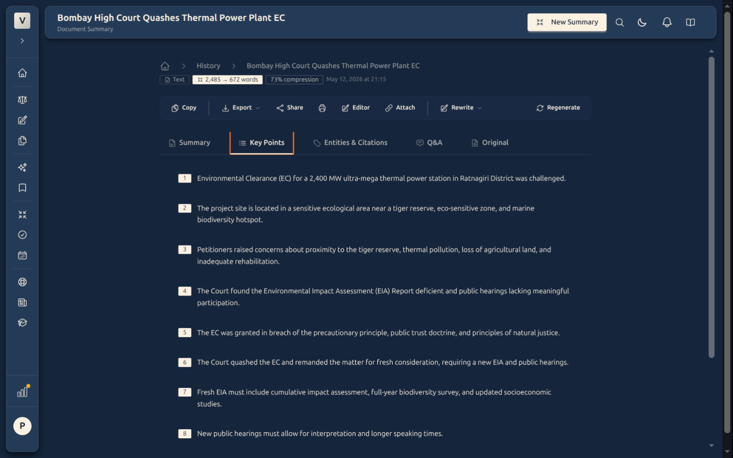The height and width of the screenshot is (458, 733).
Task: Open the Export dropdown
Action: pos(241,108)
